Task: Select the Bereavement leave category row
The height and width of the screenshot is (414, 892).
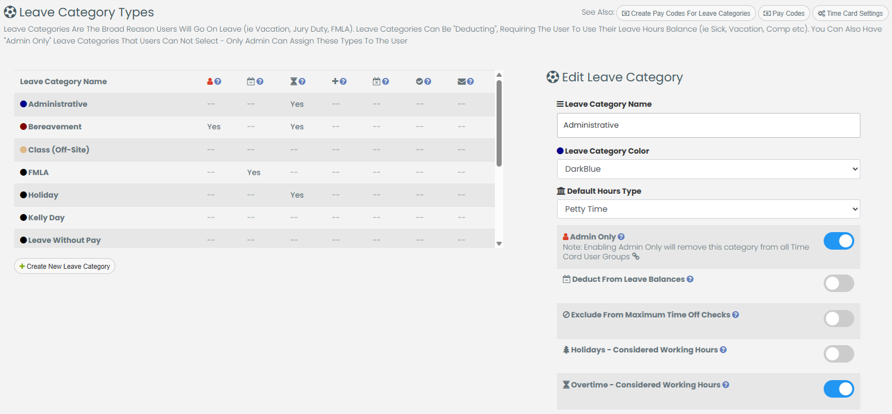Action: (55, 127)
